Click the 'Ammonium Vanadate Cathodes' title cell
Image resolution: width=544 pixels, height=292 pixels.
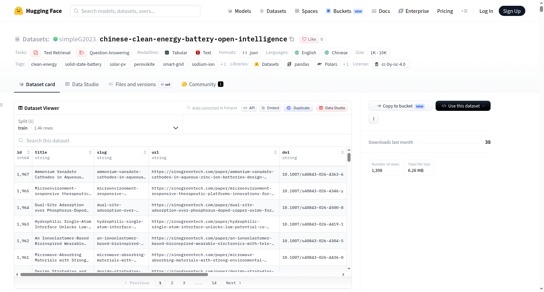[63, 174]
